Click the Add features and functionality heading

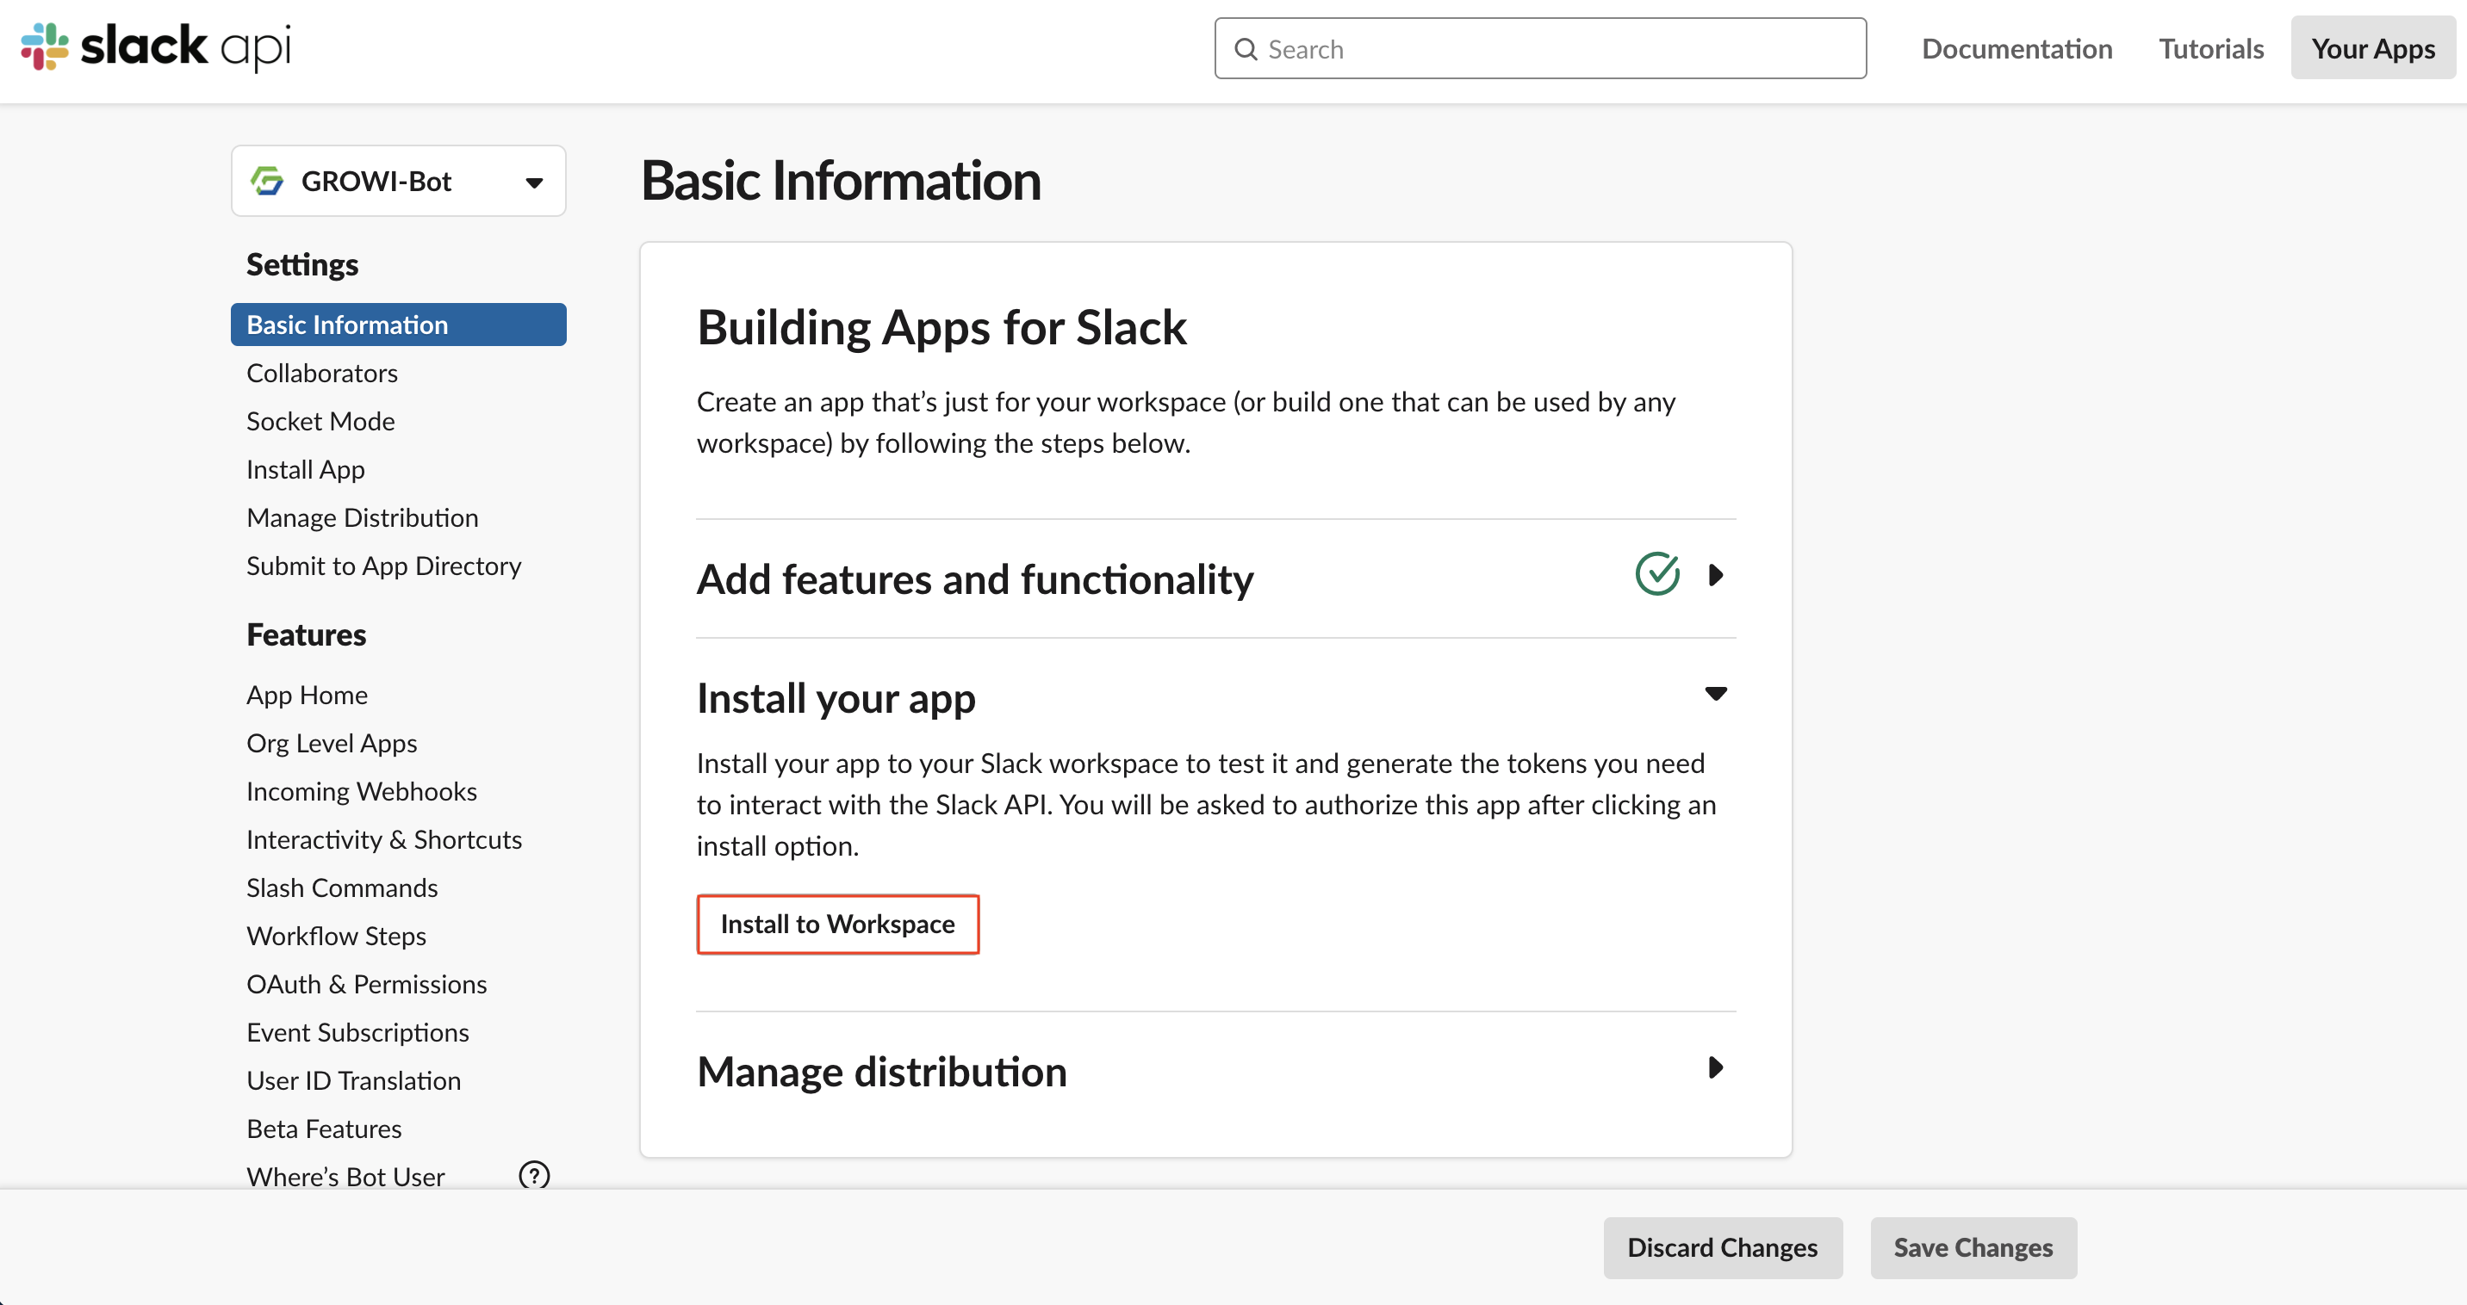[x=975, y=580]
